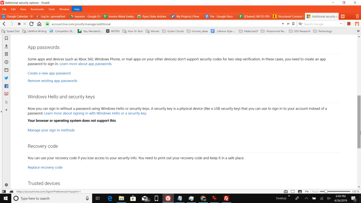Open search engine selector dropdown
The width and height of the screenshot is (361, 203).
[x=300, y=24]
